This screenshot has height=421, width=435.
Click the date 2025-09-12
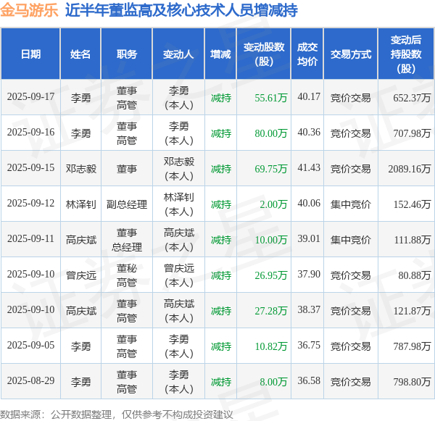pos(30,204)
